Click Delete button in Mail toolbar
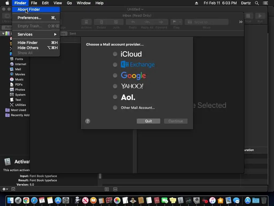 click(x=101, y=22)
